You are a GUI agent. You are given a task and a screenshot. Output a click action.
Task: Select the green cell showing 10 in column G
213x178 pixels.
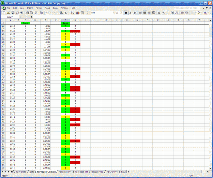click(x=65, y=79)
